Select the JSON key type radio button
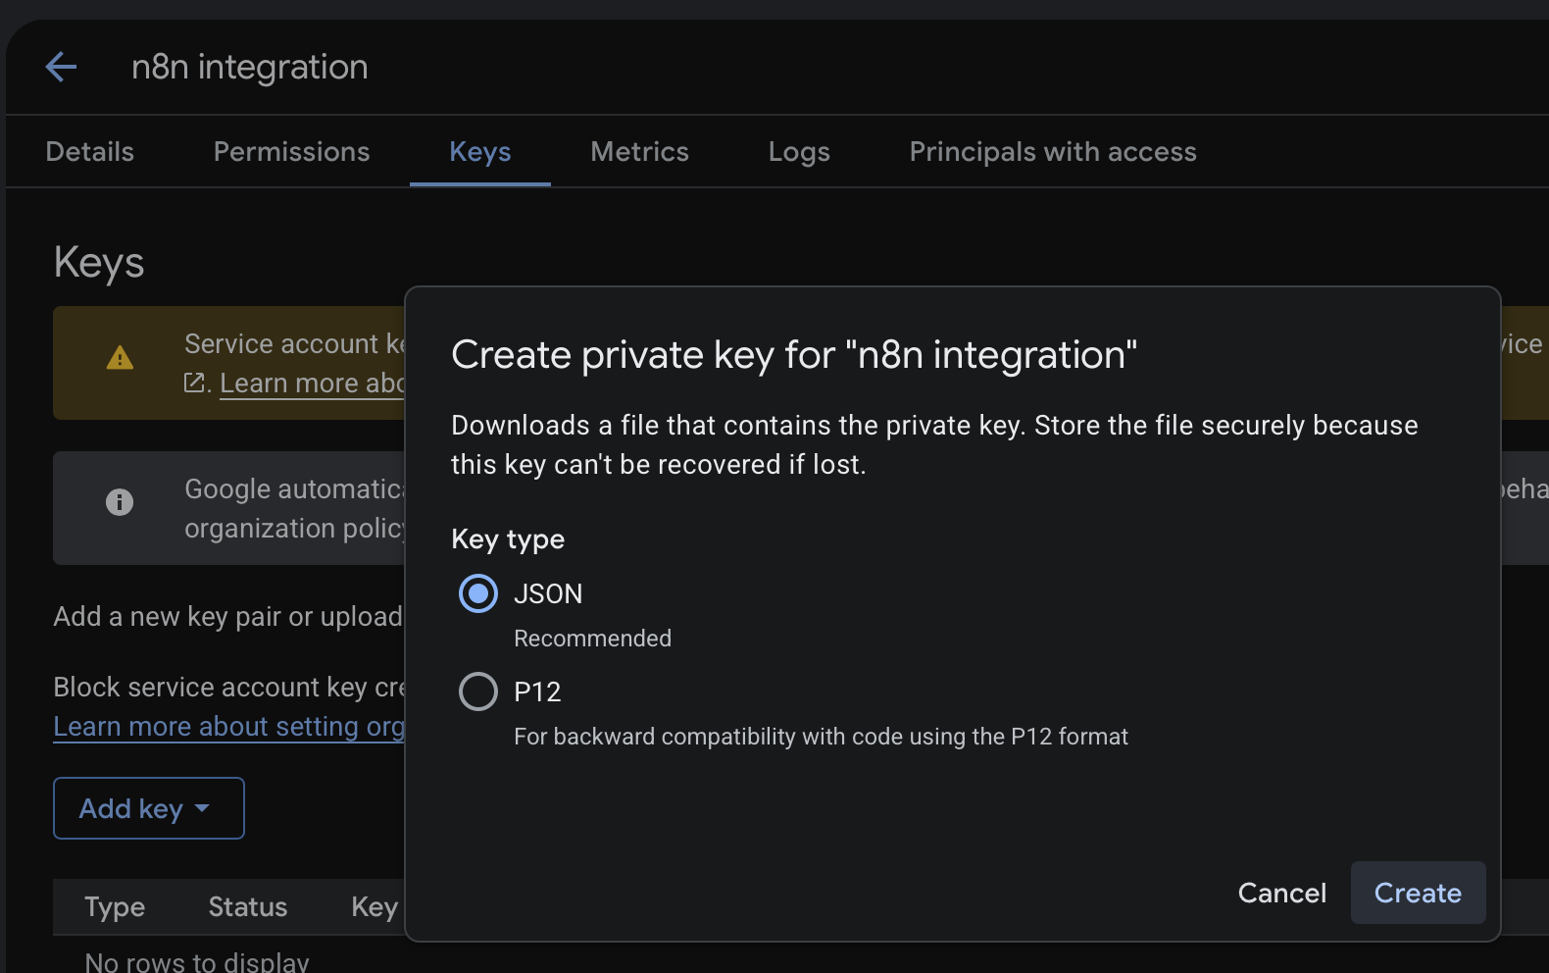 click(x=478, y=593)
